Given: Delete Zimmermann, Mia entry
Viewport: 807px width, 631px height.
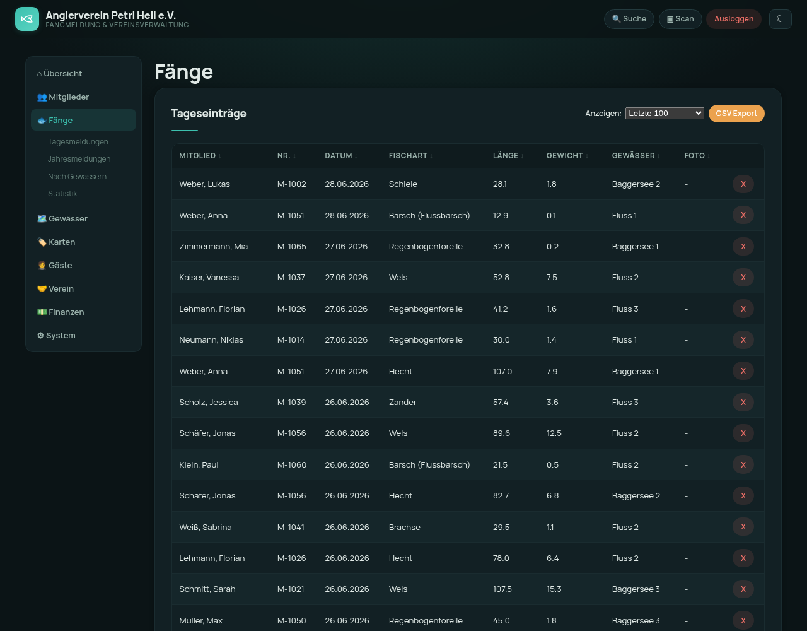Looking at the screenshot, I should point(743,247).
